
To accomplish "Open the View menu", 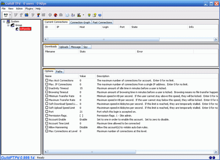I will tap(11, 8).
